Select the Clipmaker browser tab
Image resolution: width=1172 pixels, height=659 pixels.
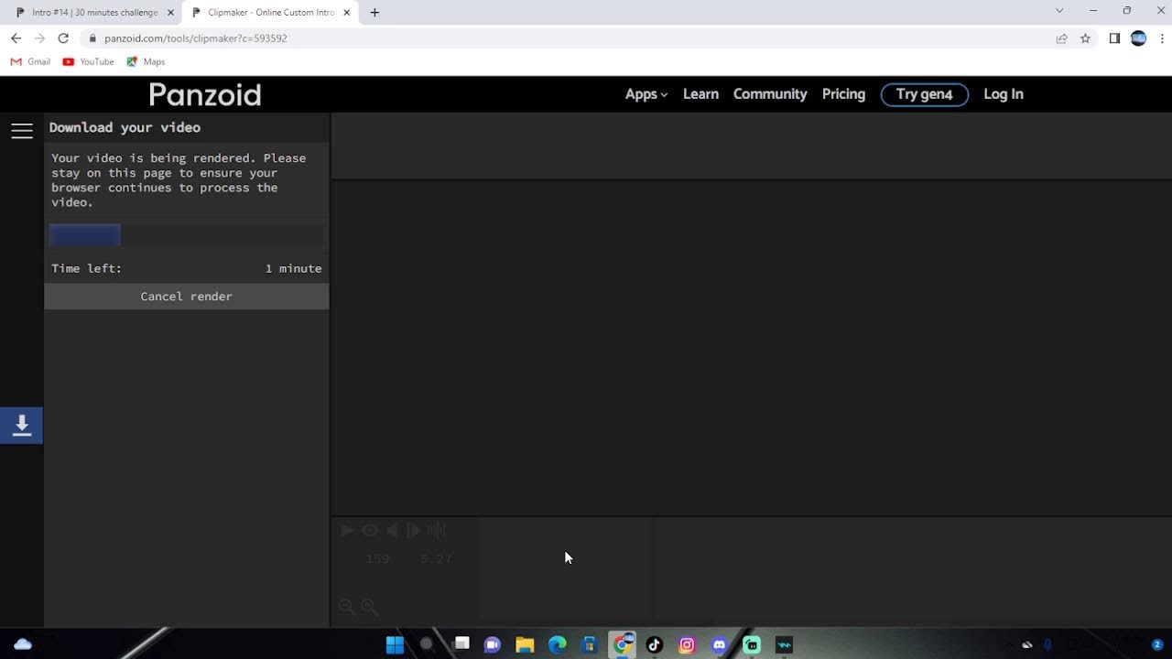(x=270, y=13)
